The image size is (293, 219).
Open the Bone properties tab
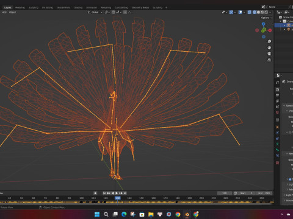(x=277, y=150)
